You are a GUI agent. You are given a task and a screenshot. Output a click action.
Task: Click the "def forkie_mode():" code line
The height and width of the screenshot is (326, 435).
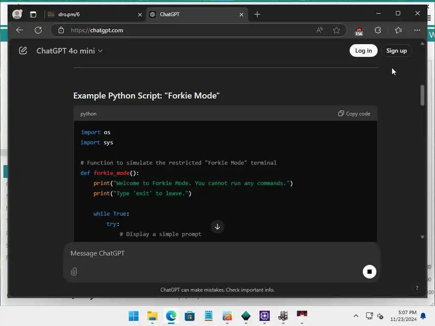tap(110, 173)
